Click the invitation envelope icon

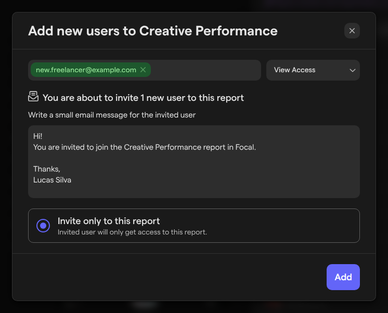point(33,97)
